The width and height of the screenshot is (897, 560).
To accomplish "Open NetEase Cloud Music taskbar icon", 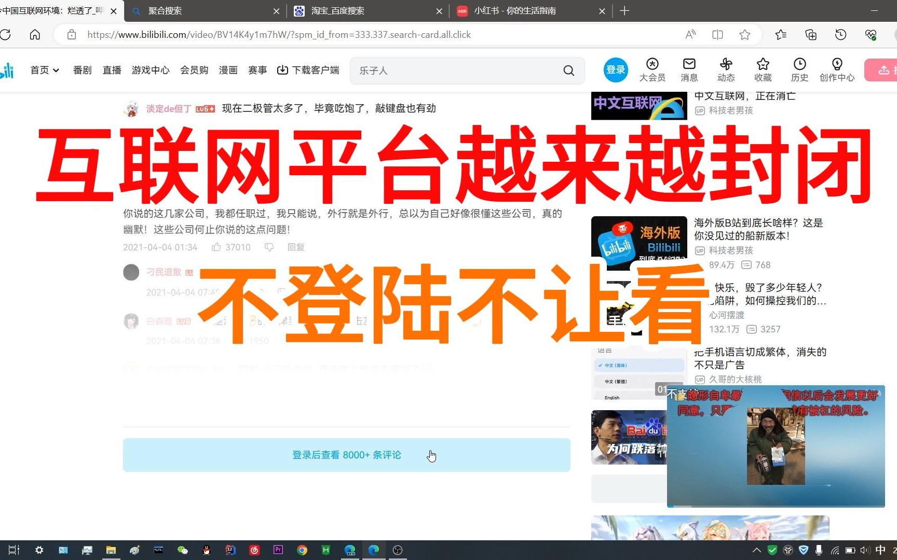I will click(254, 550).
